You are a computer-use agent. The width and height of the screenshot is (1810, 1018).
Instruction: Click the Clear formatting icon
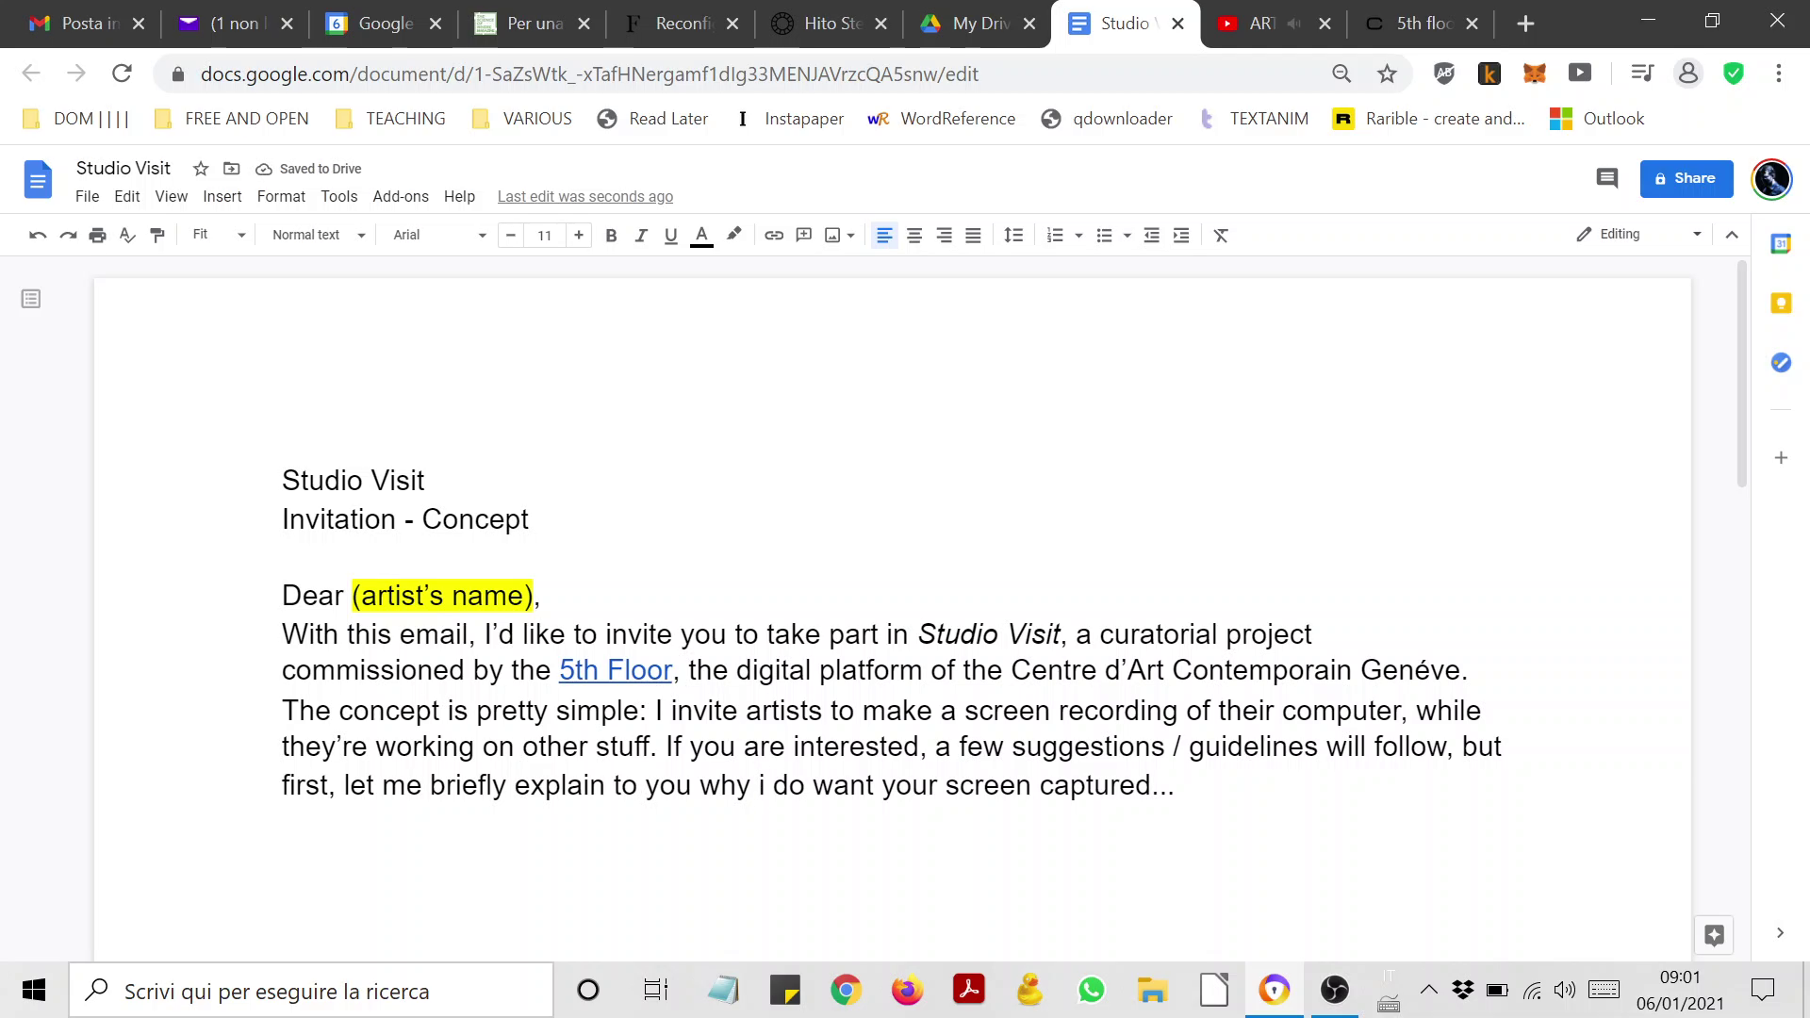click(x=1221, y=236)
